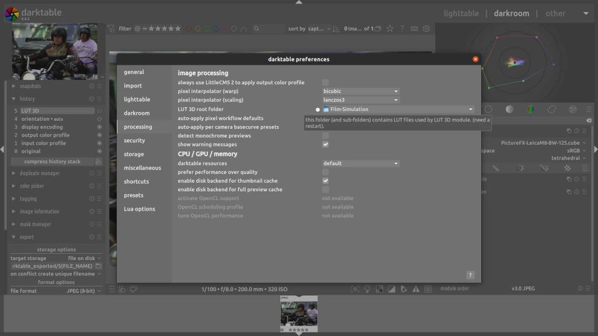598x336 pixels.
Task: Toggle the focus peaking icon
Action: [x=355, y=289]
